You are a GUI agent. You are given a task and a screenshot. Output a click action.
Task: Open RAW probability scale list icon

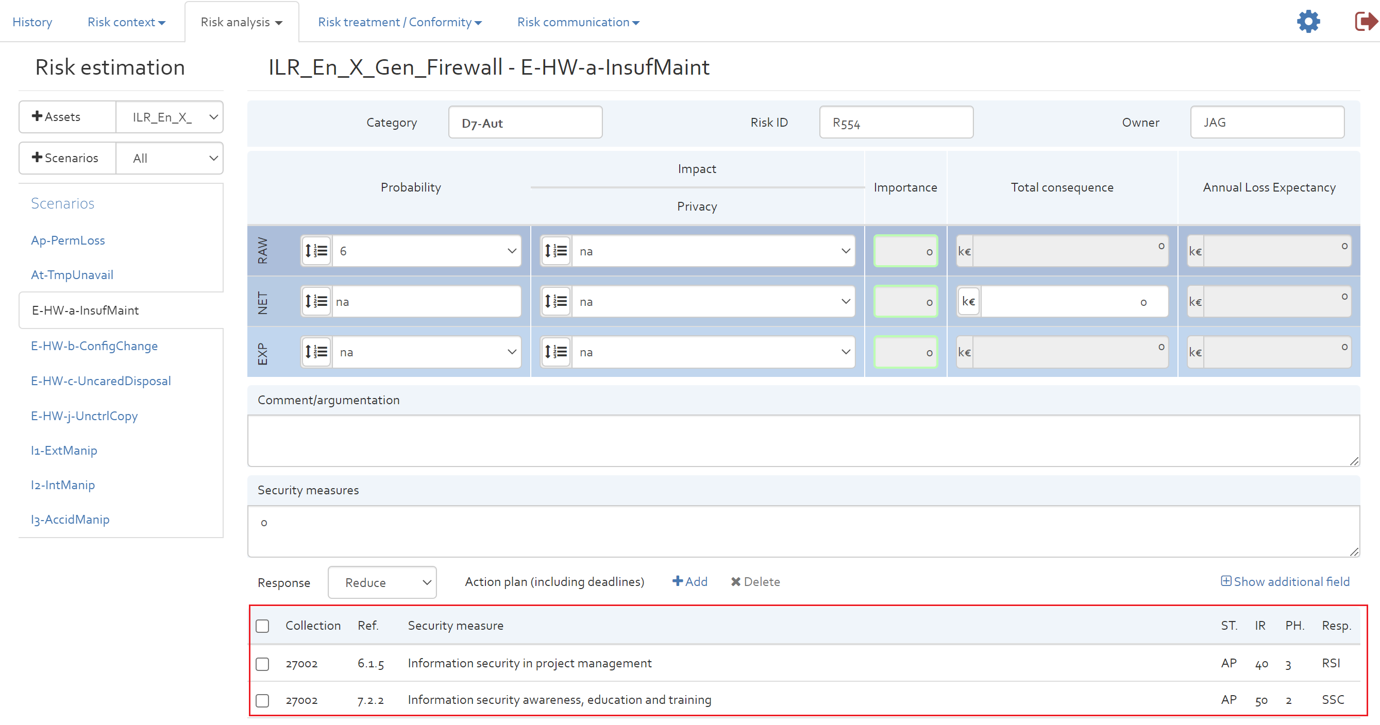click(x=316, y=251)
